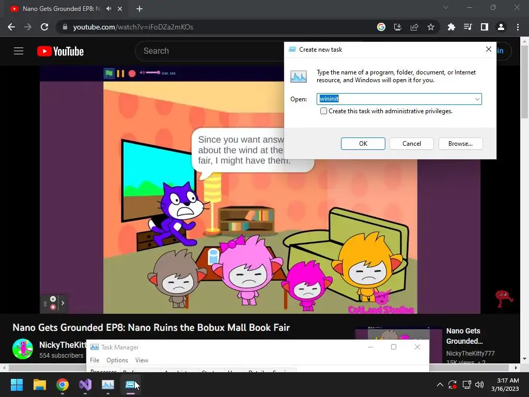
Task: Open the Nano Gets Grounded suggested video thumbnail
Action: (398, 345)
